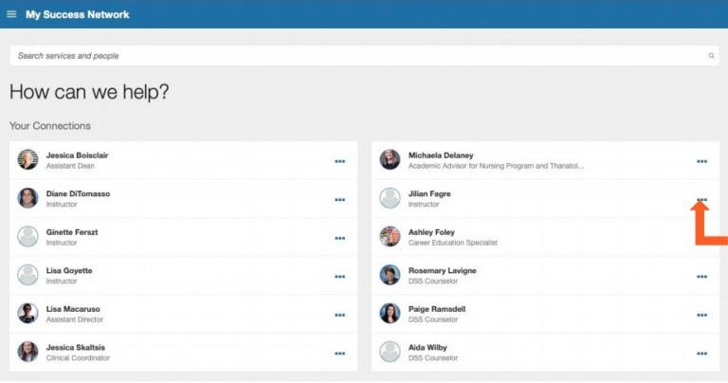Click the three dots next to Jilian Fagre
The image size is (728, 383).
click(x=701, y=200)
